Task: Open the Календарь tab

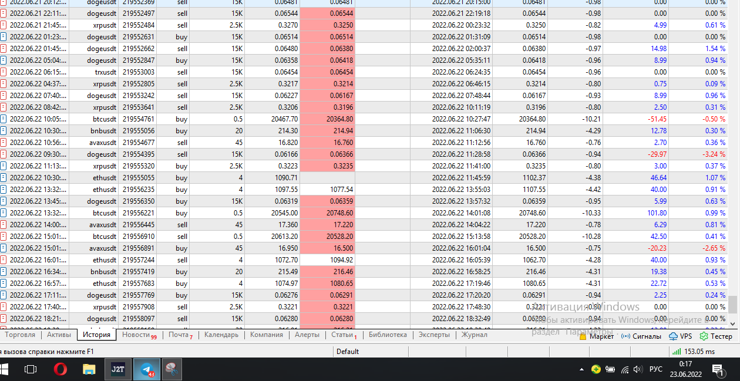Action: pos(221,335)
